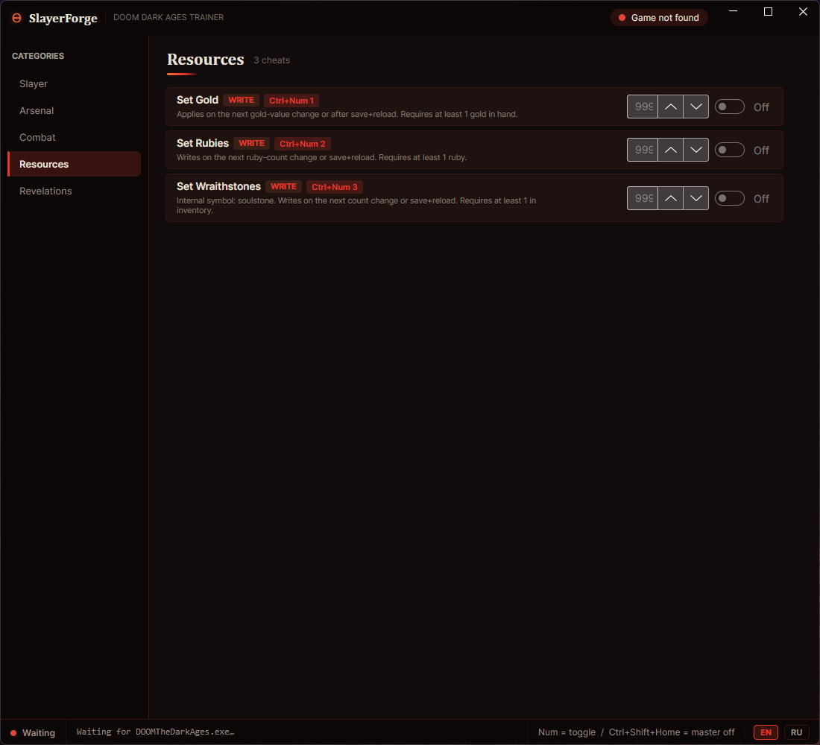The image size is (820, 745).
Task: Close the SlayerForge window
Action: 804,11
